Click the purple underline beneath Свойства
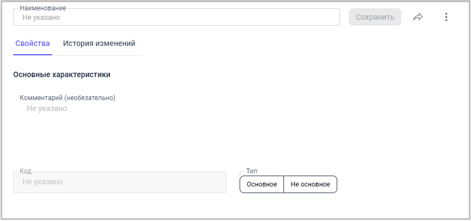Screen dimensions: 471x221 (x=32, y=55)
